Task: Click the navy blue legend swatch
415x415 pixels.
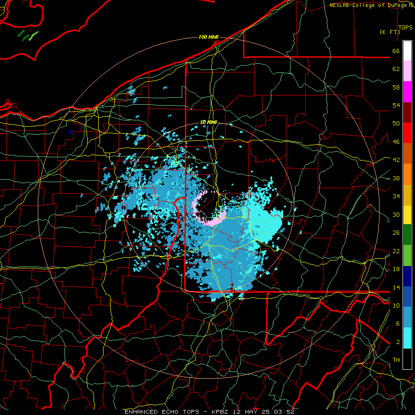Action: pos(407,276)
